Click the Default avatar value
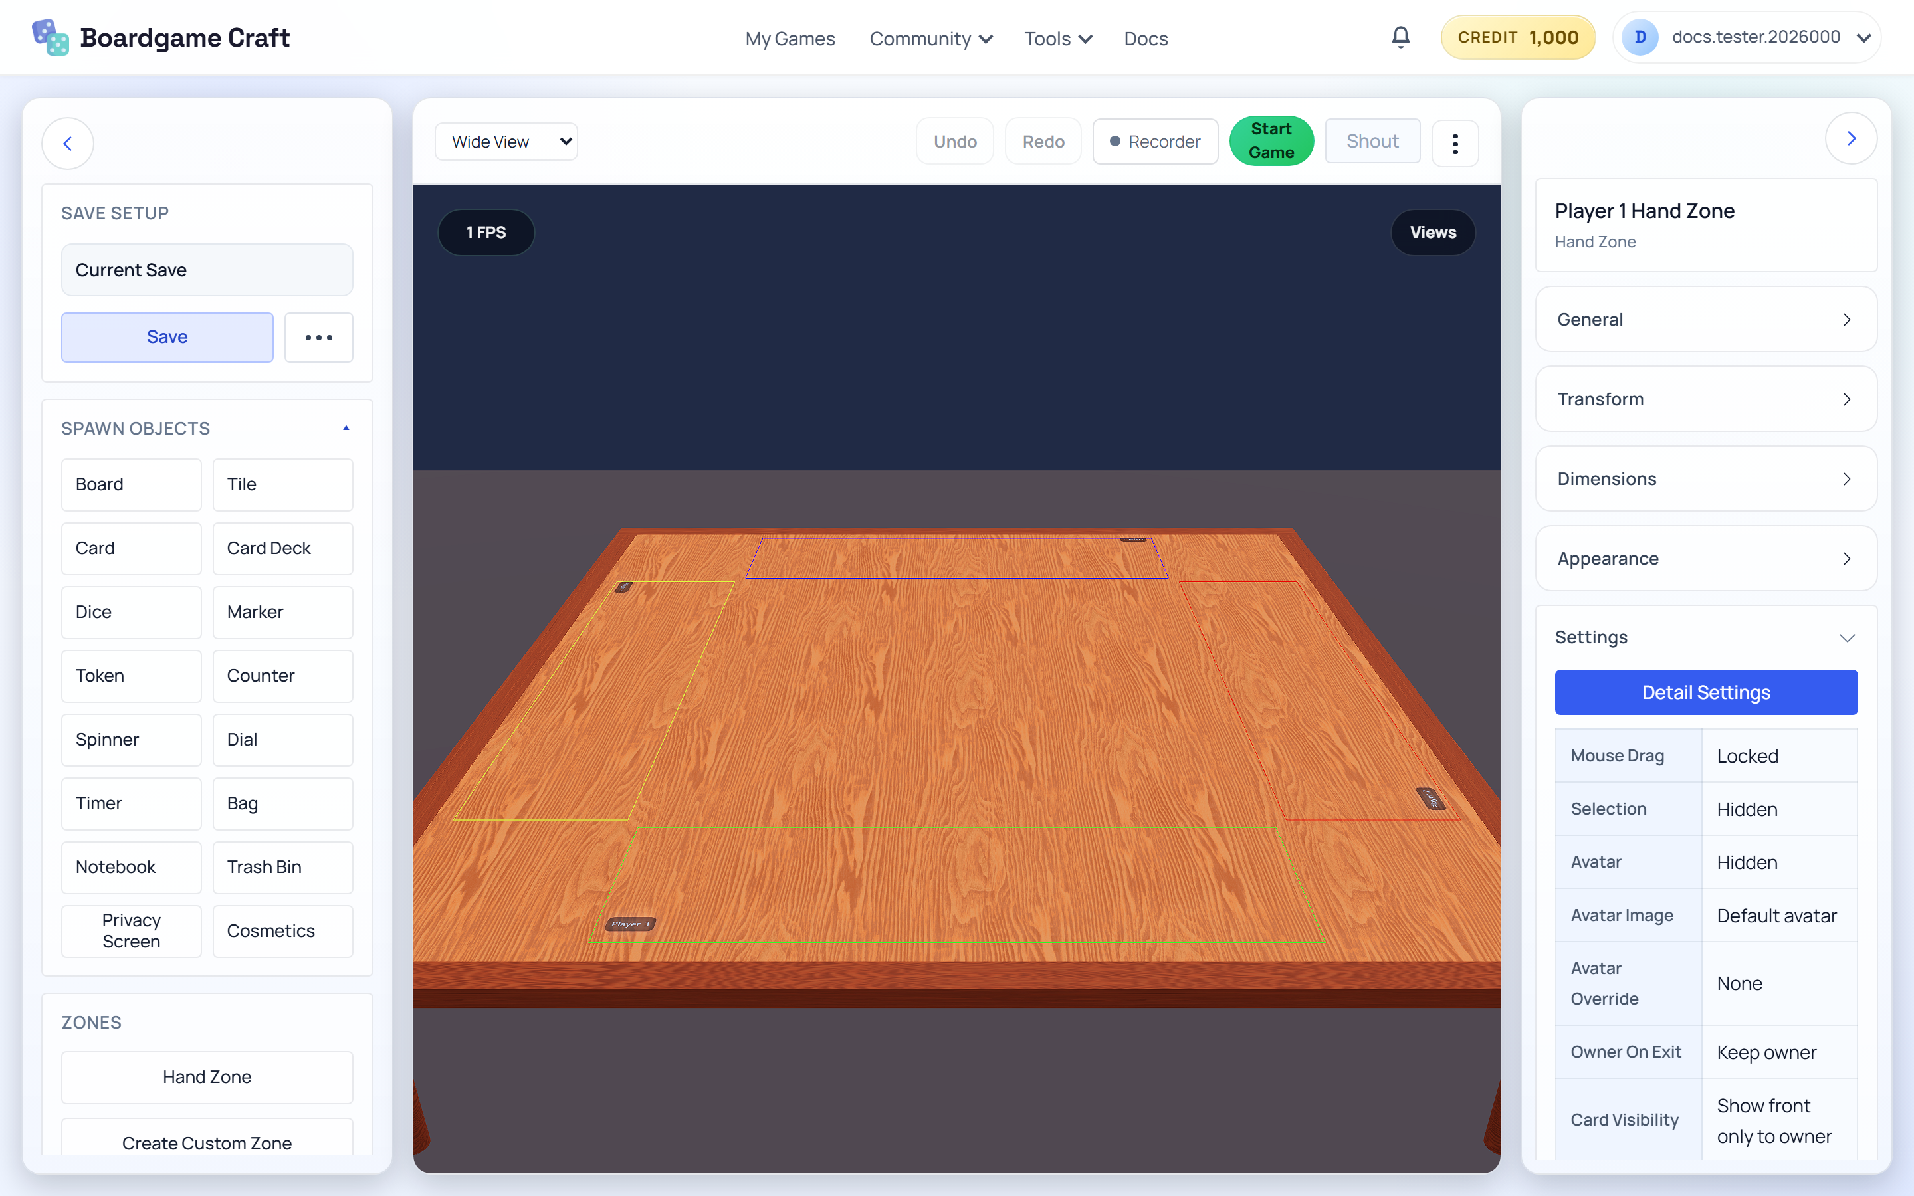The image size is (1914, 1196). coord(1778,916)
